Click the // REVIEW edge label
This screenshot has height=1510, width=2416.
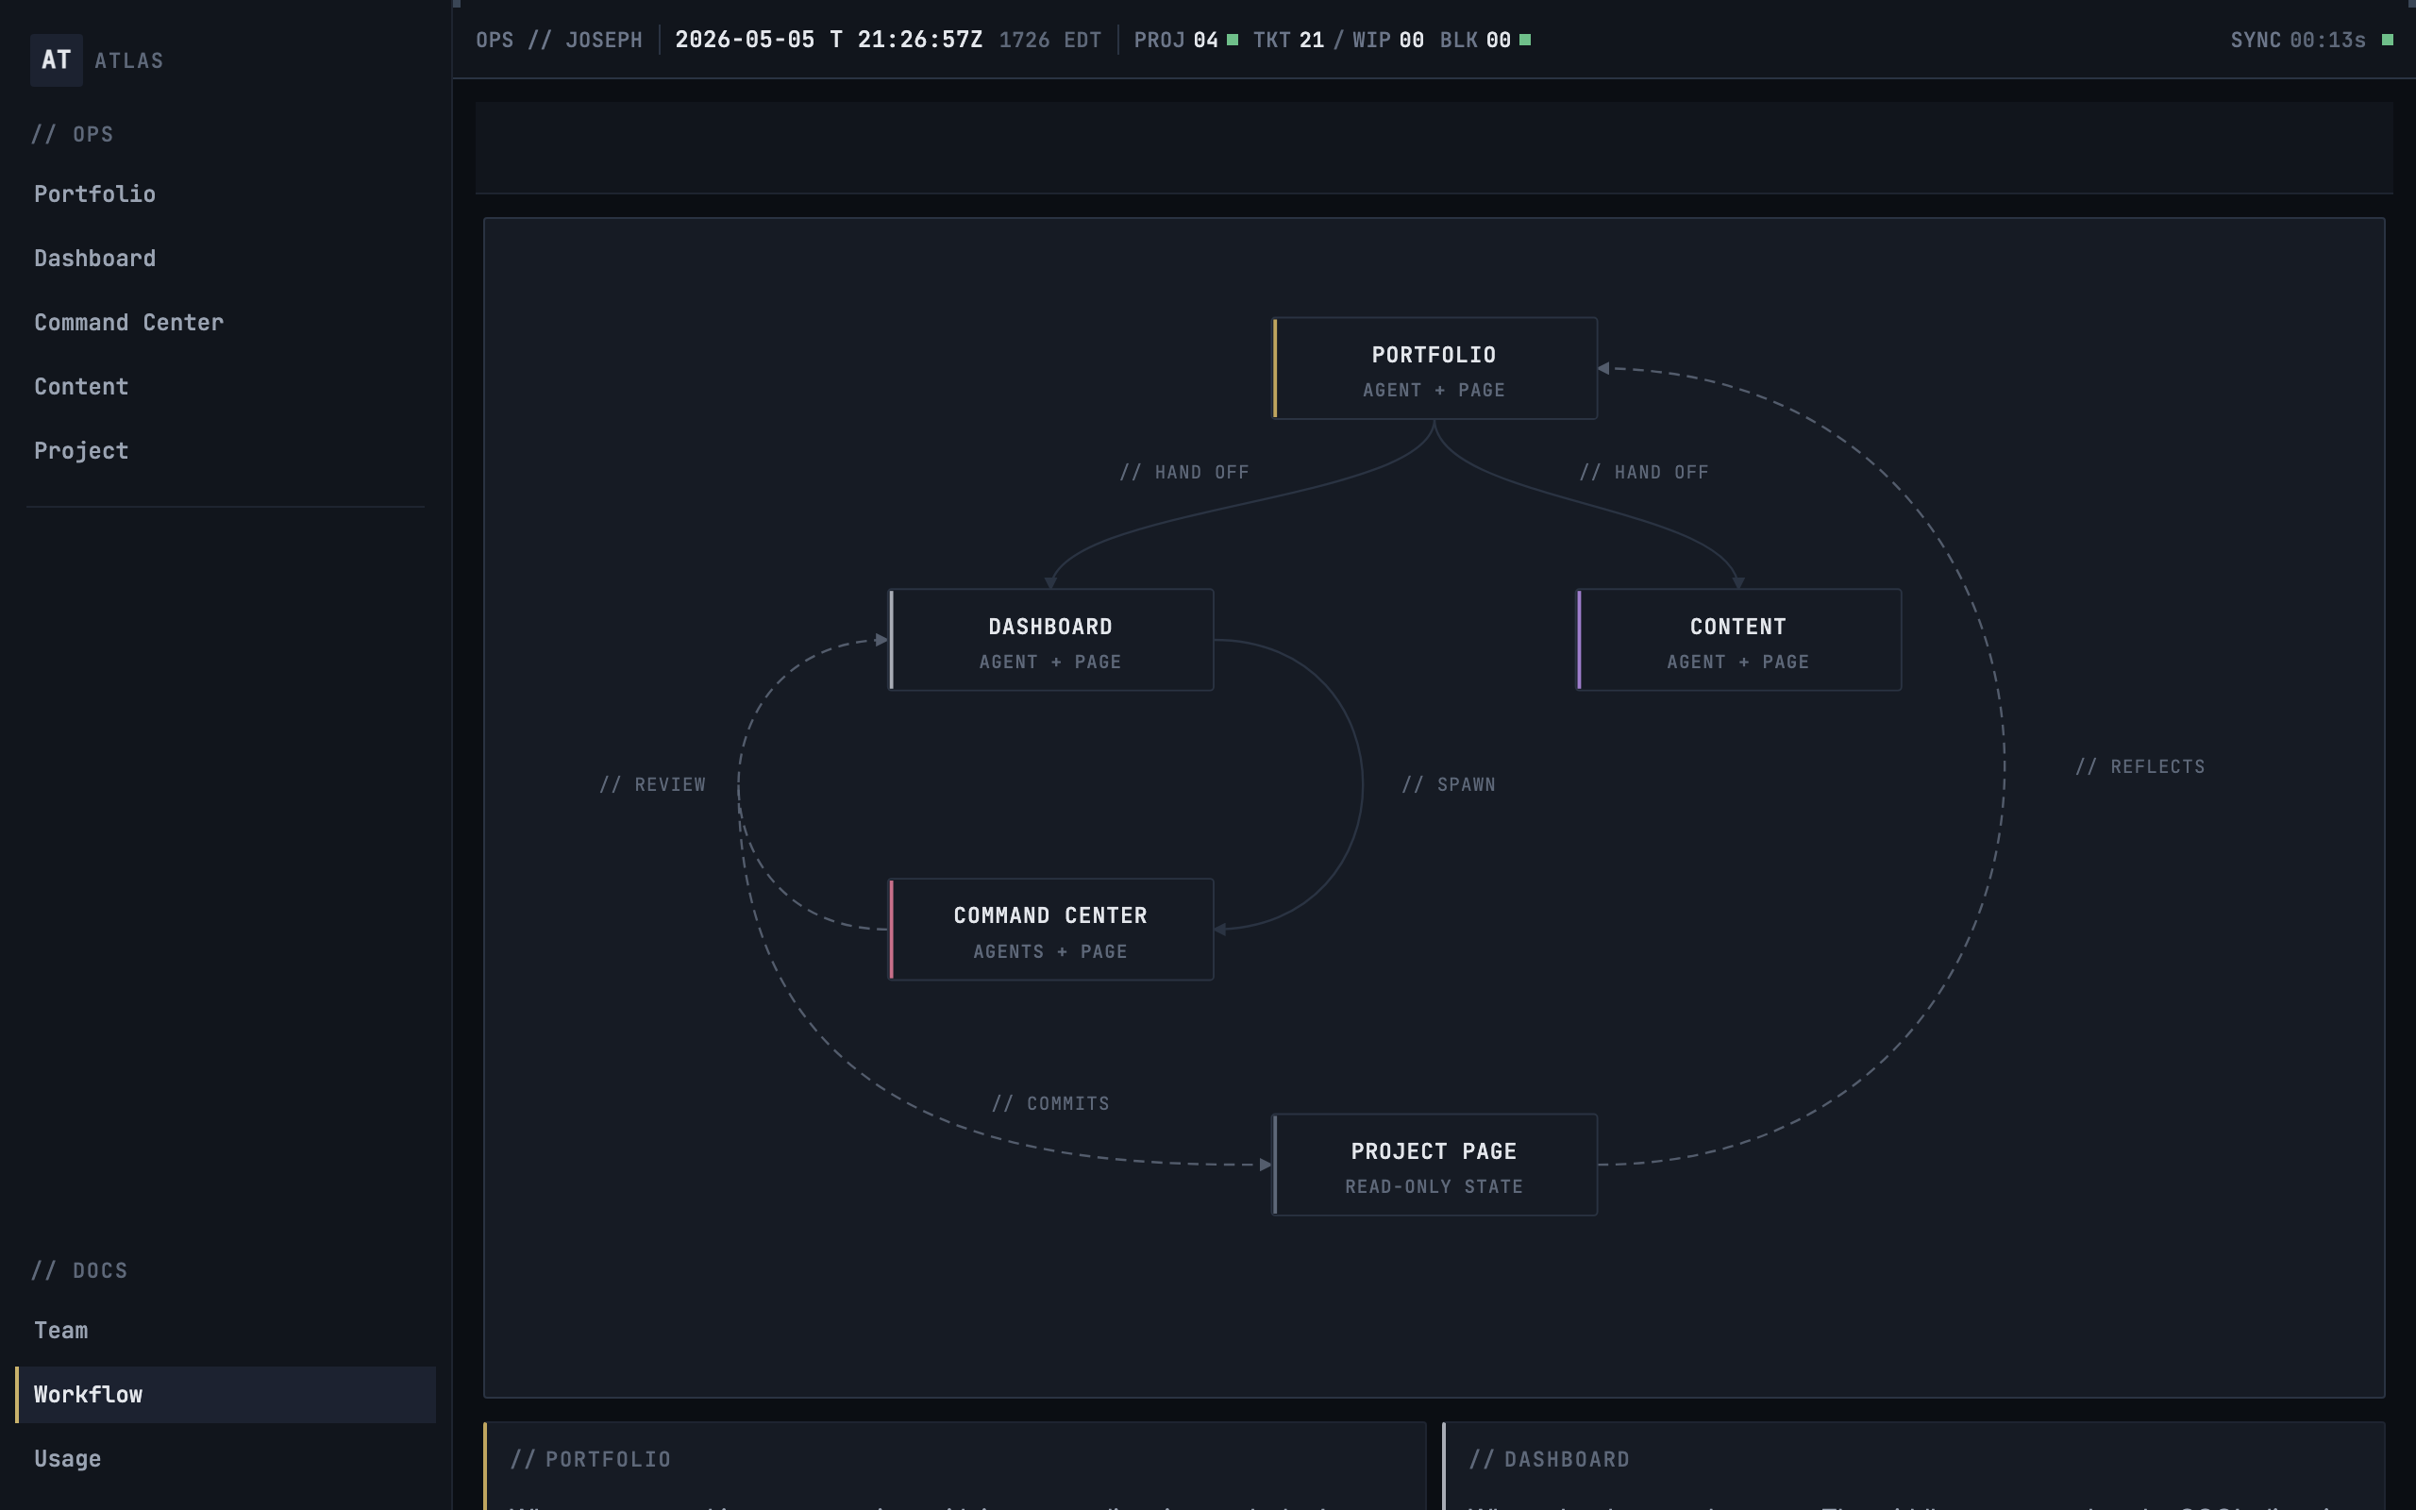coord(652,784)
